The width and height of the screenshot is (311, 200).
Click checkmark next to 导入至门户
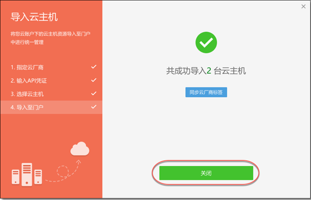click(x=94, y=107)
